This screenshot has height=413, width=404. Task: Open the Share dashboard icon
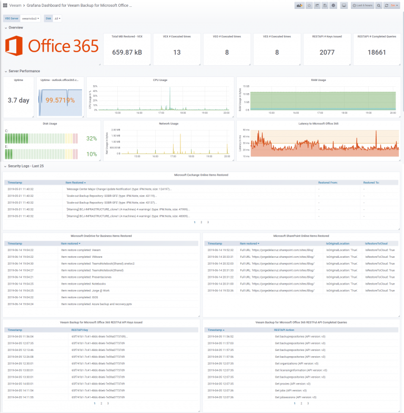317,6
